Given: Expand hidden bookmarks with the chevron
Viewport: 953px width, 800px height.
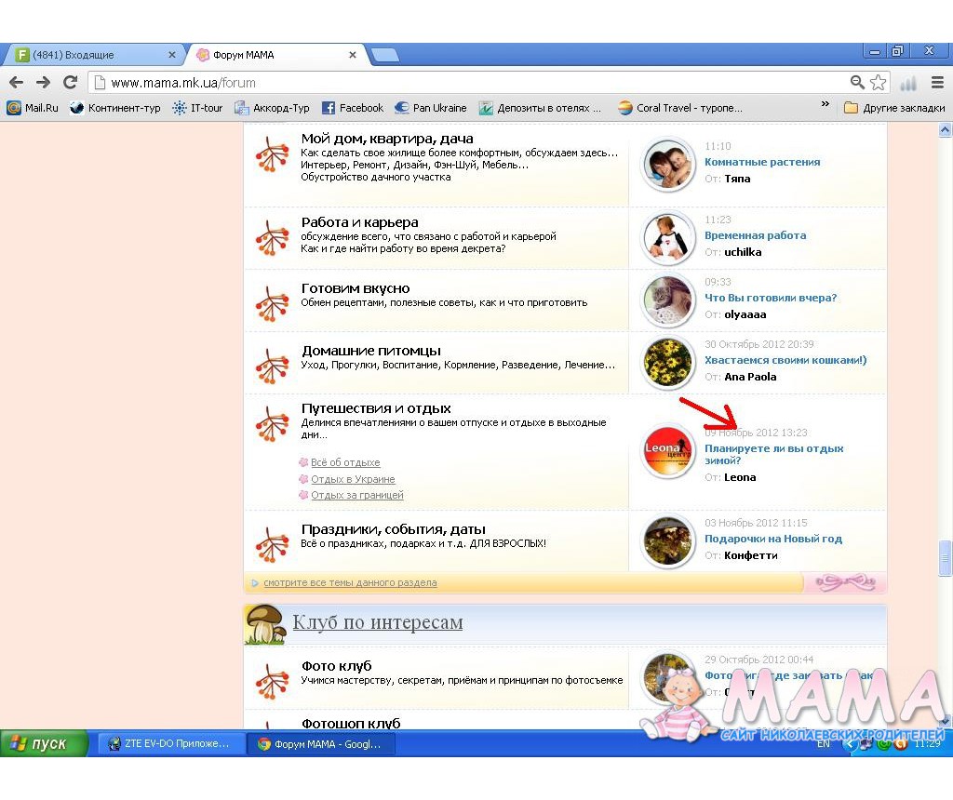Looking at the screenshot, I should coord(825,105).
